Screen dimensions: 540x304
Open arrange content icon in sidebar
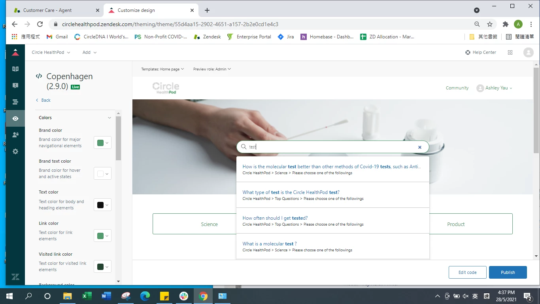click(x=15, y=102)
